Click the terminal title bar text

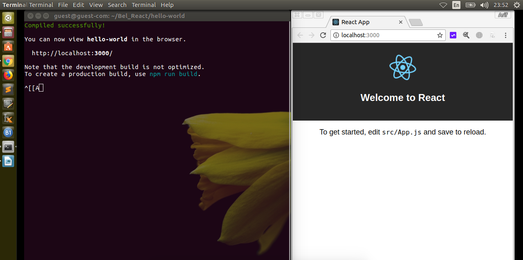click(119, 16)
